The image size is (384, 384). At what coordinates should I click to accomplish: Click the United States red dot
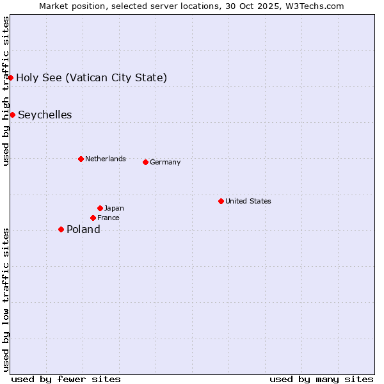pos(221,201)
